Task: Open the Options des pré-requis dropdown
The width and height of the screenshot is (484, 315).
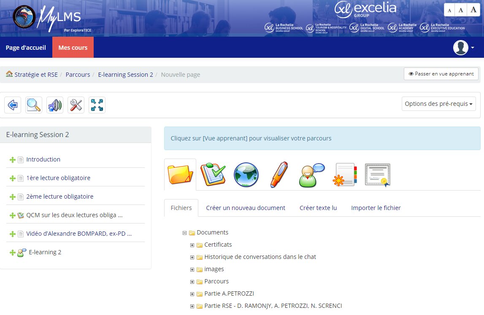Action: coord(438,104)
